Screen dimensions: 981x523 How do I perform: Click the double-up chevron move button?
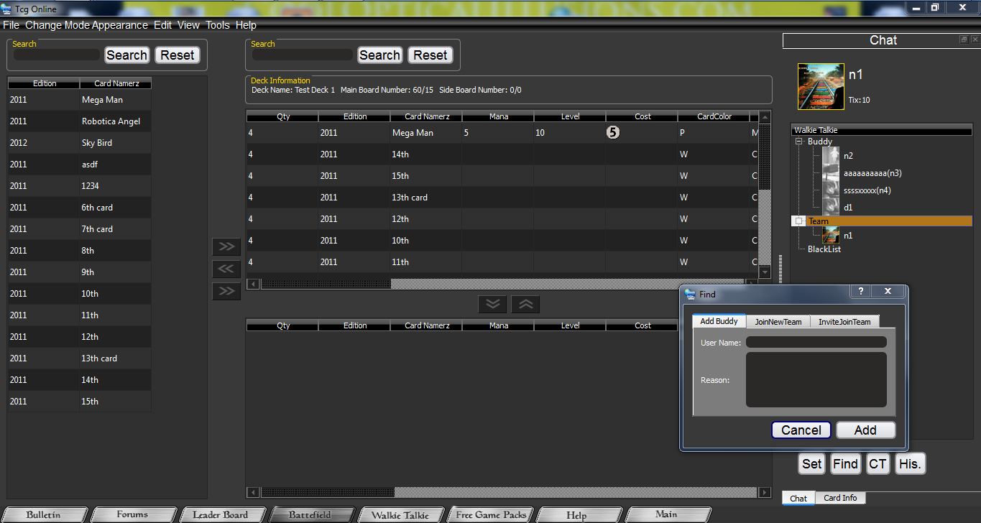525,304
